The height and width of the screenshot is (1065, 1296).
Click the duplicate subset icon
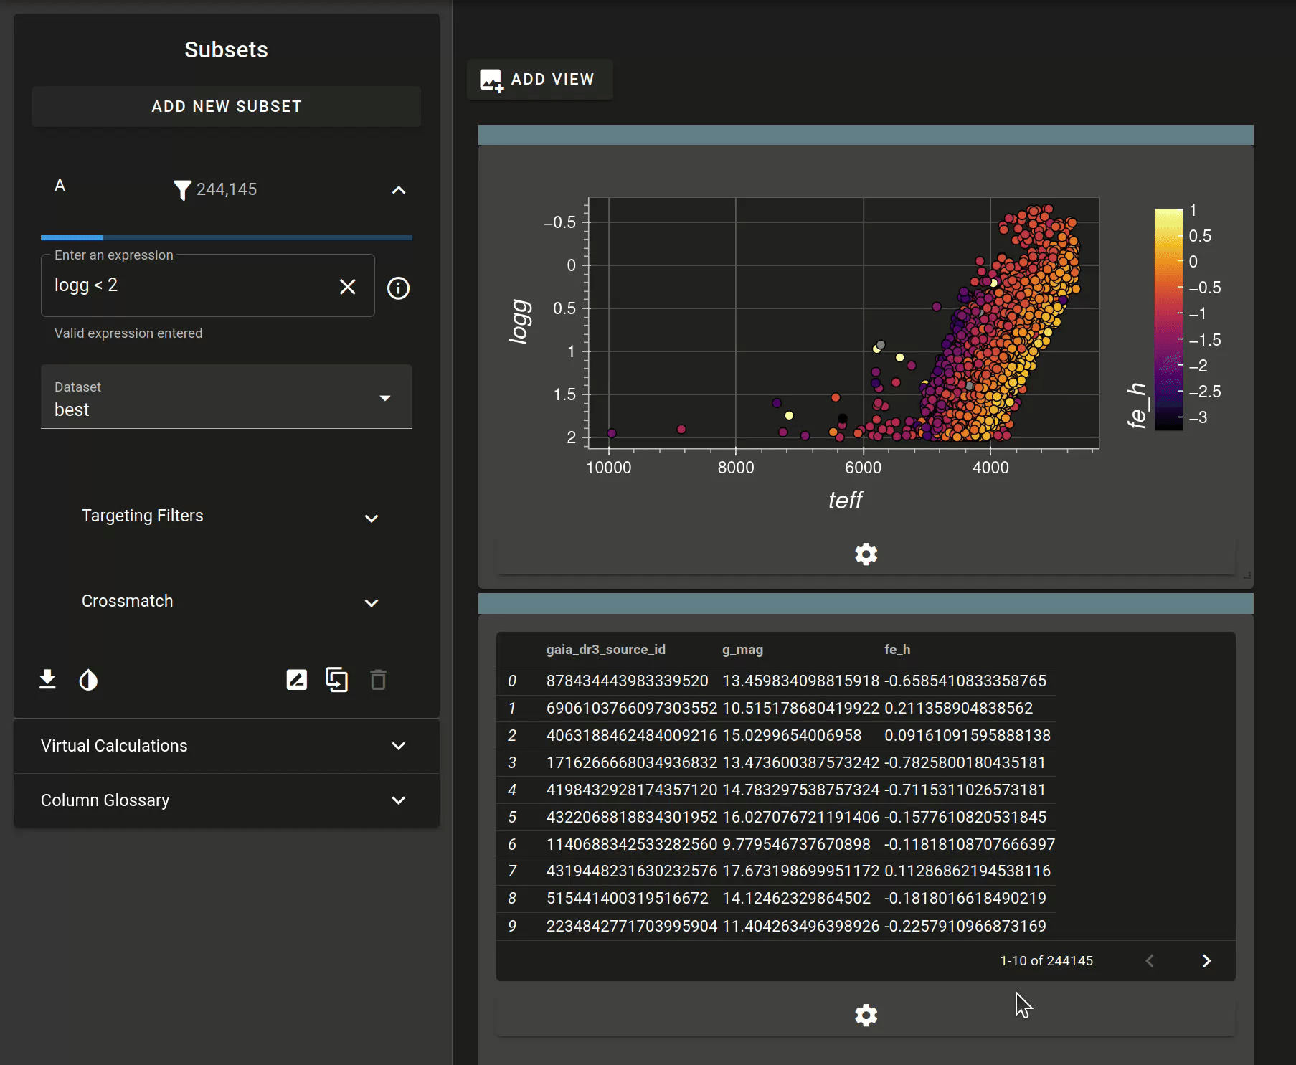(337, 679)
